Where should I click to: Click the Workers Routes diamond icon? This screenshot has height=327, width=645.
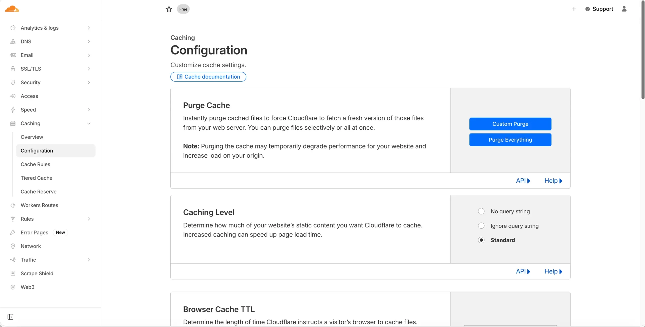13,205
